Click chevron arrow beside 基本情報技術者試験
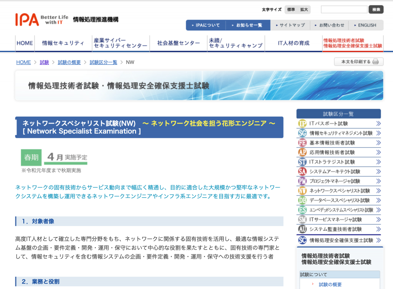 pos(378,143)
